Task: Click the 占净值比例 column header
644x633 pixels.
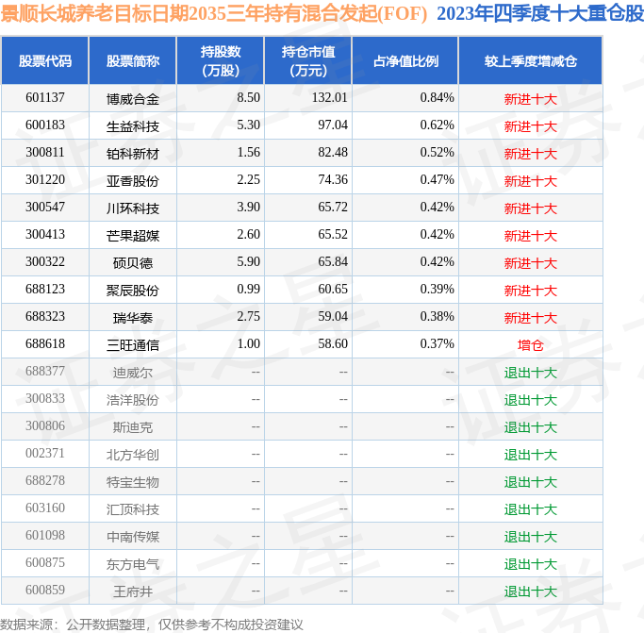Action: click(405, 60)
